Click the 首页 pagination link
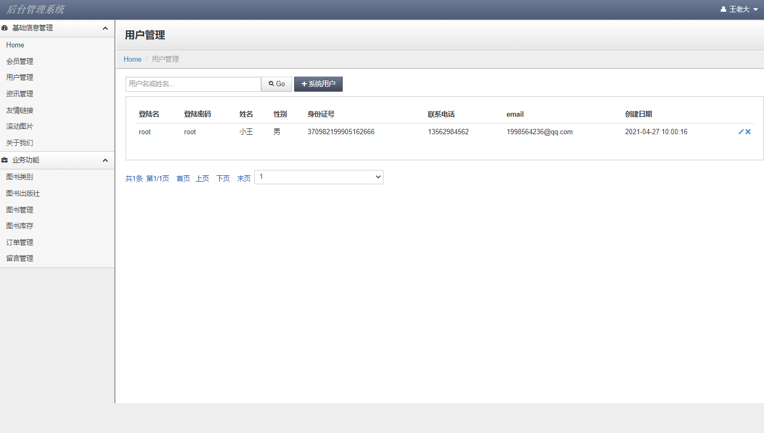 coord(182,178)
